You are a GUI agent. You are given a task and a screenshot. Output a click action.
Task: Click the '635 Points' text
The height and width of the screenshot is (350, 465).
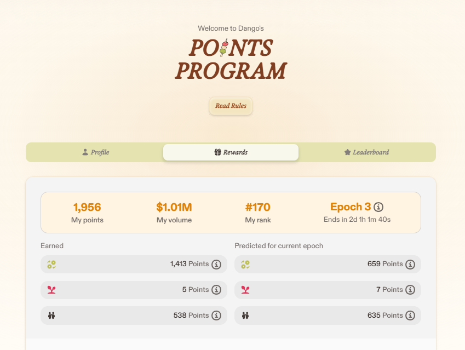[385, 315]
